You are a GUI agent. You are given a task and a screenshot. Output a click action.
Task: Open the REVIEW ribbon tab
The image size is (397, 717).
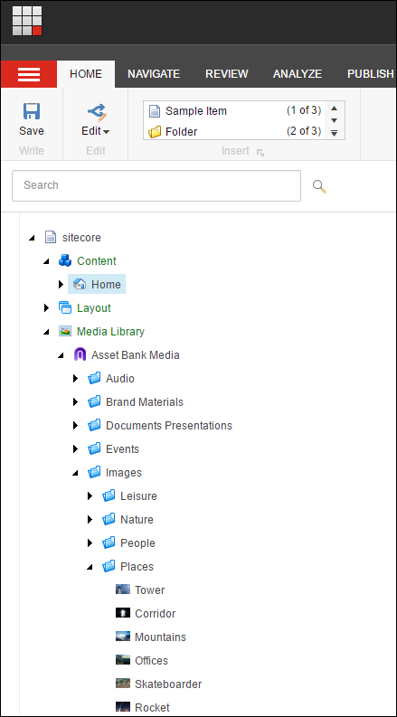pyautogui.click(x=227, y=74)
